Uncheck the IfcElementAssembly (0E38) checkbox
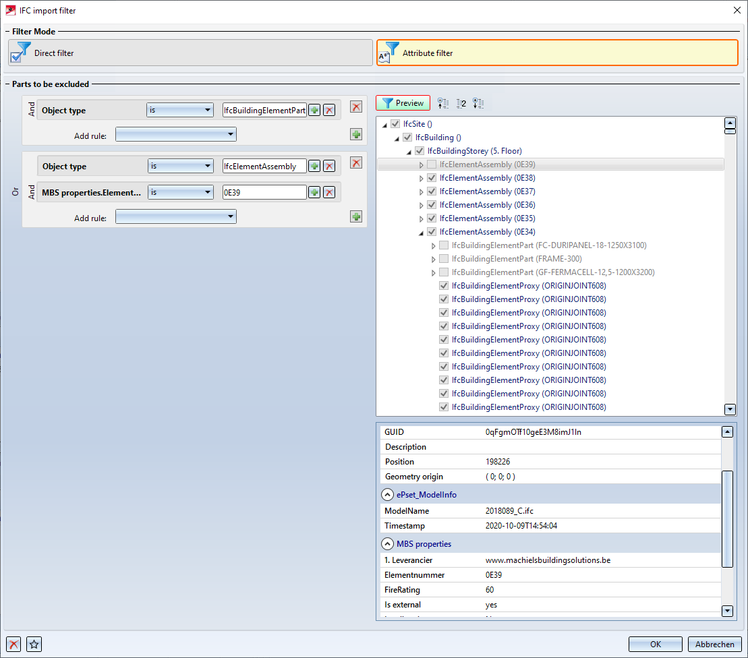 (432, 178)
